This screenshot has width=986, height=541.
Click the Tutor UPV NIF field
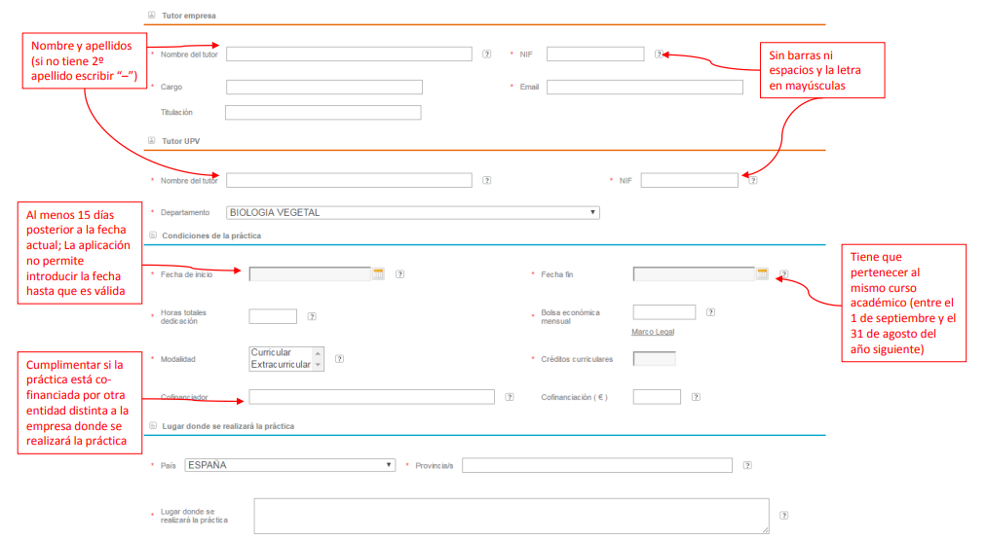tap(689, 180)
